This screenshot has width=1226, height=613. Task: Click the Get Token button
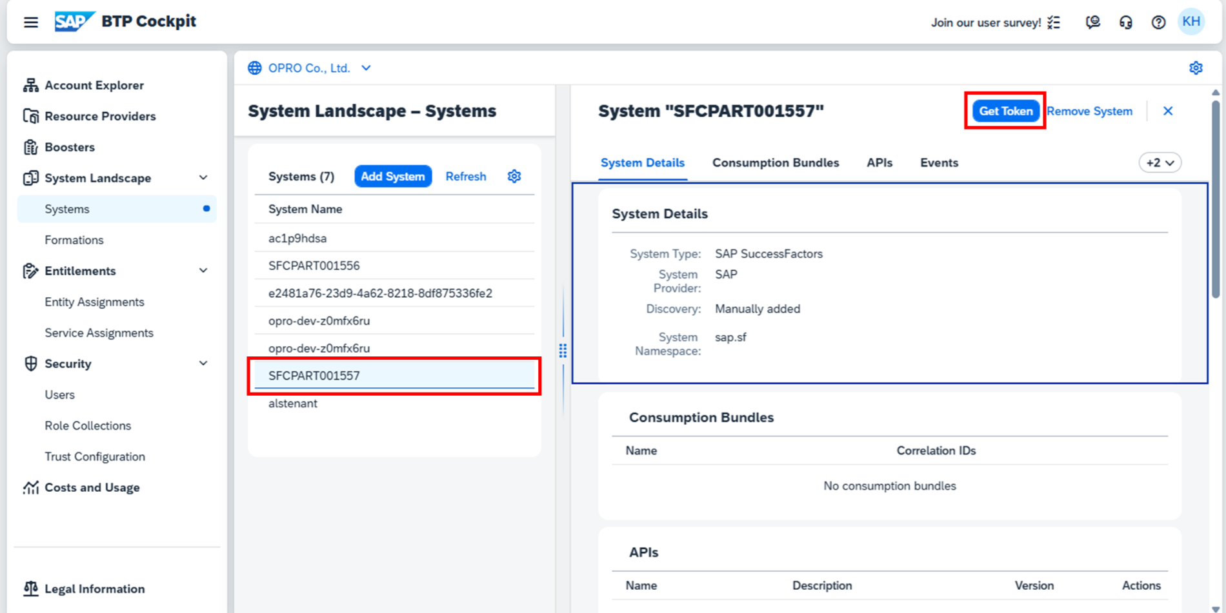[x=1005, y=112]
